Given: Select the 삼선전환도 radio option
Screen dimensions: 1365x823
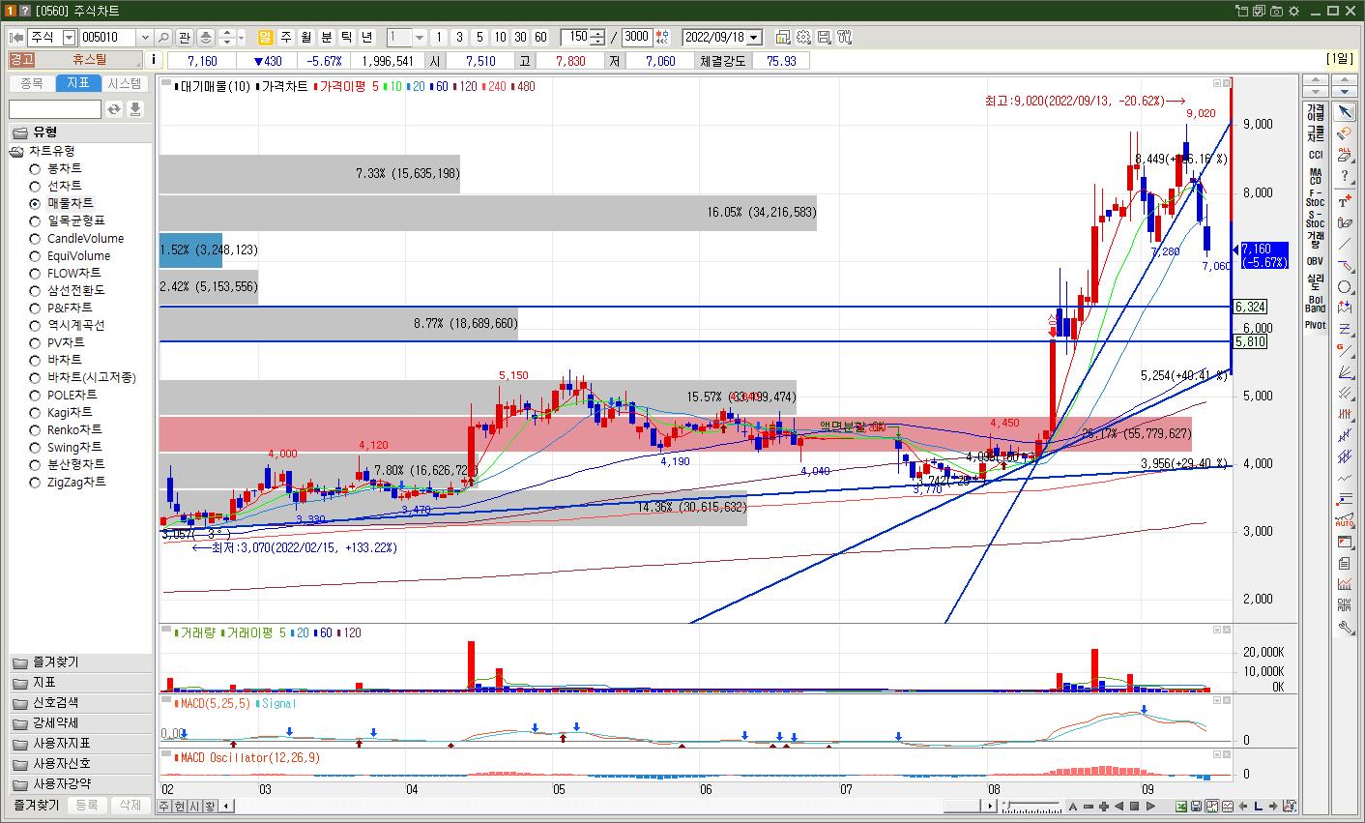Looking at the screenshot, I should [x=35, y=290].
